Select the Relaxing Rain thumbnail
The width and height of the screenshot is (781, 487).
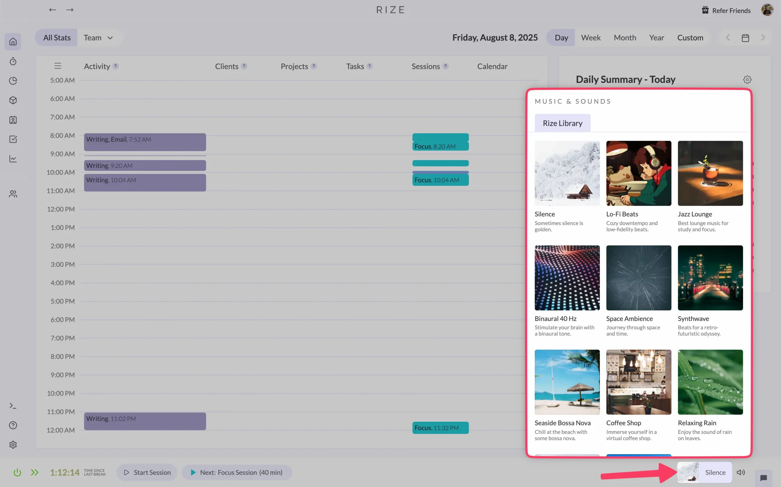[x=710, y=382]
